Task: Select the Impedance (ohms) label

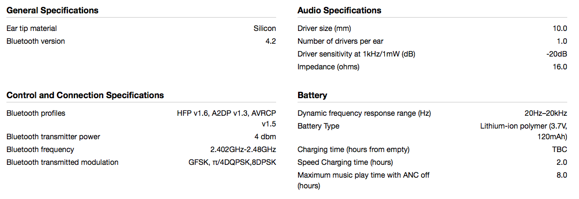Action: 328,67
